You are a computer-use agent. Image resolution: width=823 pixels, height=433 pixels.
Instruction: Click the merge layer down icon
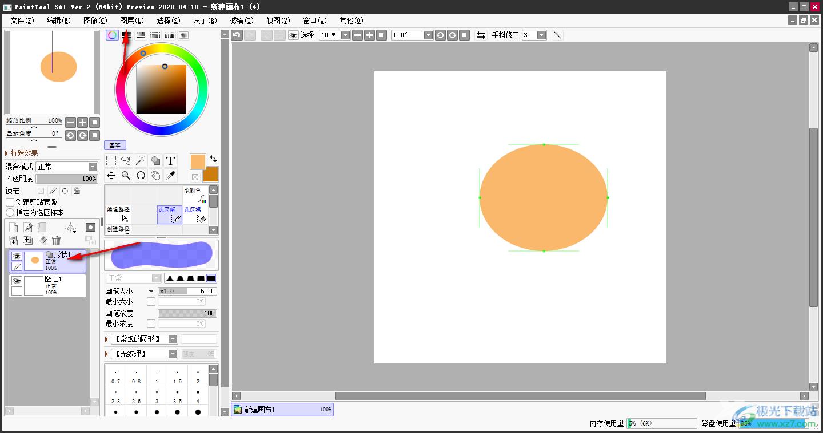click(14, 241)
